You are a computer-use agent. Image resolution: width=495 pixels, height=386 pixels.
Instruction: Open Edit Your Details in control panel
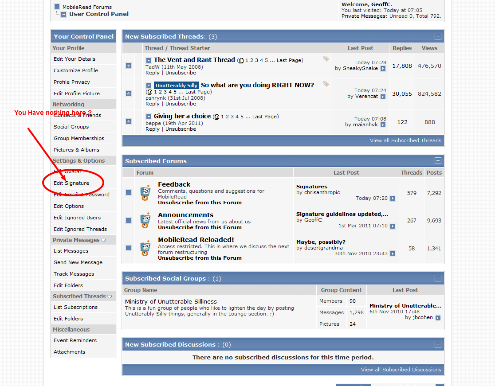75,59
